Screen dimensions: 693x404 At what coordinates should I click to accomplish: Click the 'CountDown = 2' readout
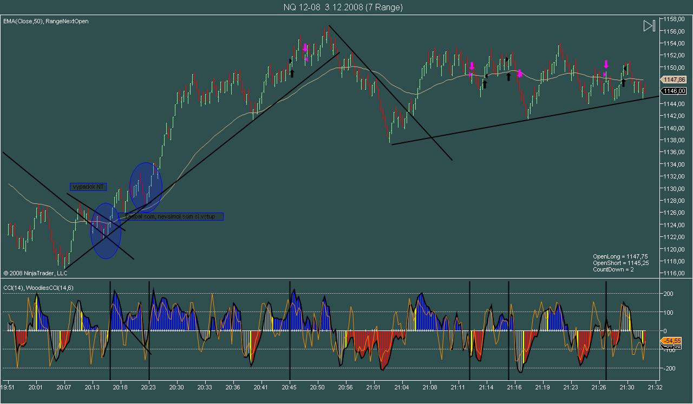tap(613, 269)
